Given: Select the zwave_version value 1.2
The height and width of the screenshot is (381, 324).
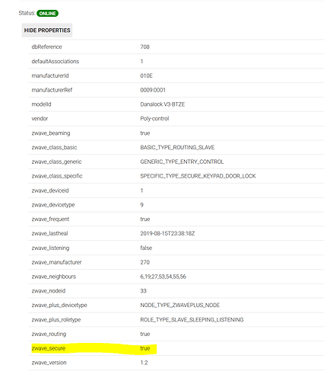Looking at the screenshot, I should tap(144, 363).
